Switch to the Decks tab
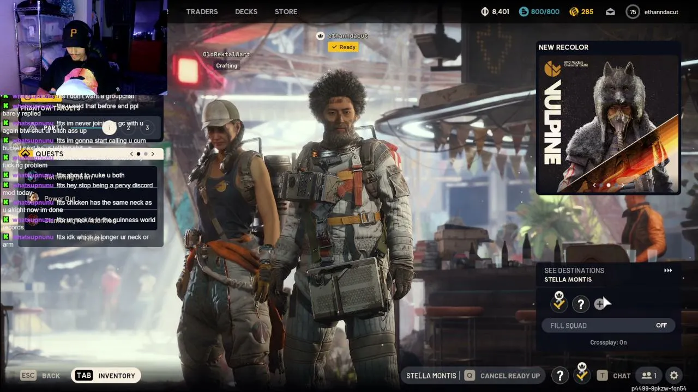Screen dimensions: 698x392 (246, 11)
